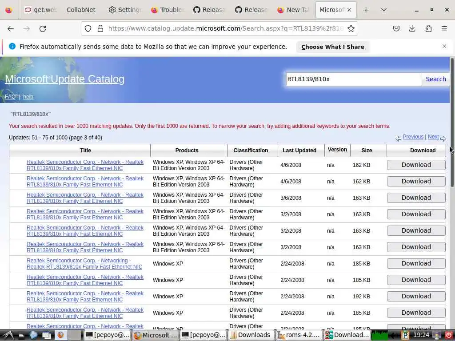
Task: Open the taskbar start menu icon
Action: (8, 335)
